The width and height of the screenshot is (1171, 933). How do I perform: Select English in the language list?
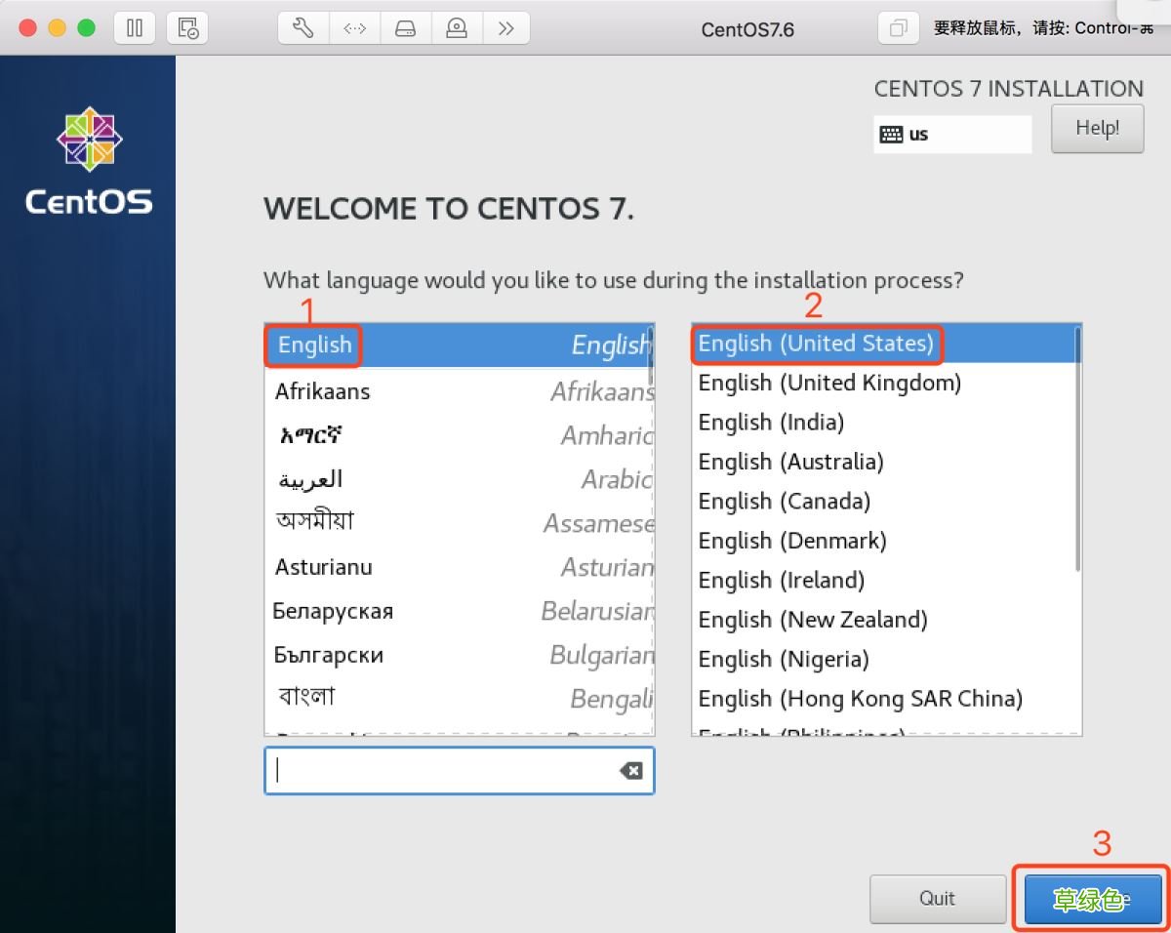[313, 345]
